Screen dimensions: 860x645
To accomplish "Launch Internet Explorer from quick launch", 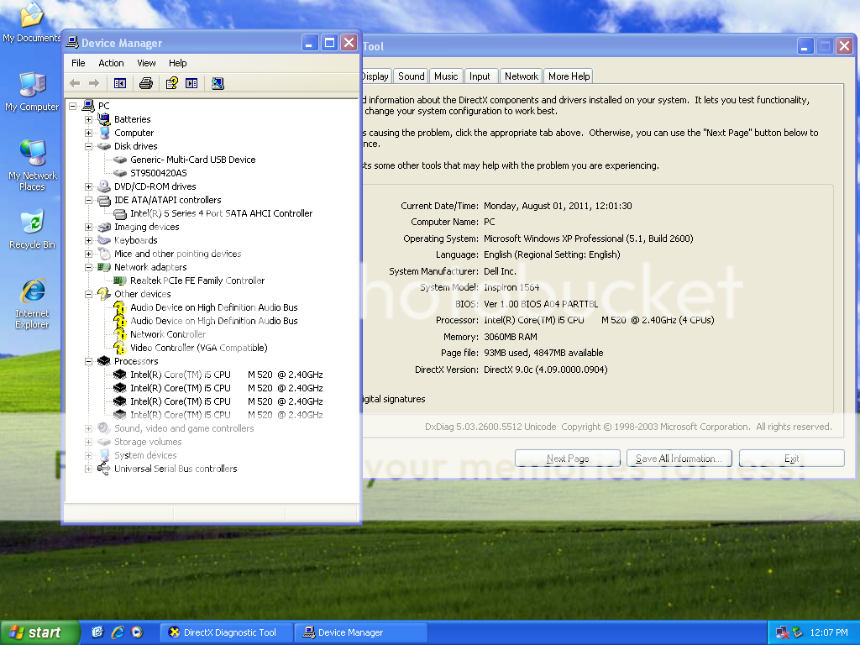I will (118, 632).
